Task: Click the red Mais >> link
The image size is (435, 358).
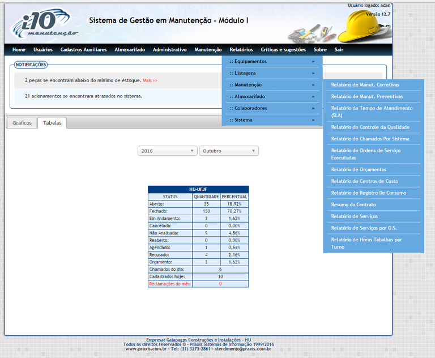Action: [150, 80]
